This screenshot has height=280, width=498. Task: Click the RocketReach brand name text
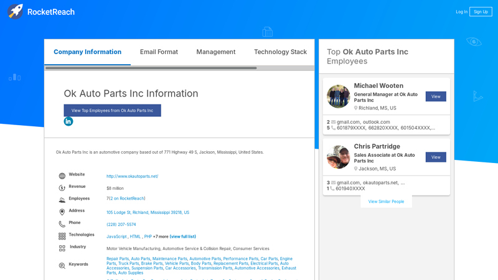51,12
